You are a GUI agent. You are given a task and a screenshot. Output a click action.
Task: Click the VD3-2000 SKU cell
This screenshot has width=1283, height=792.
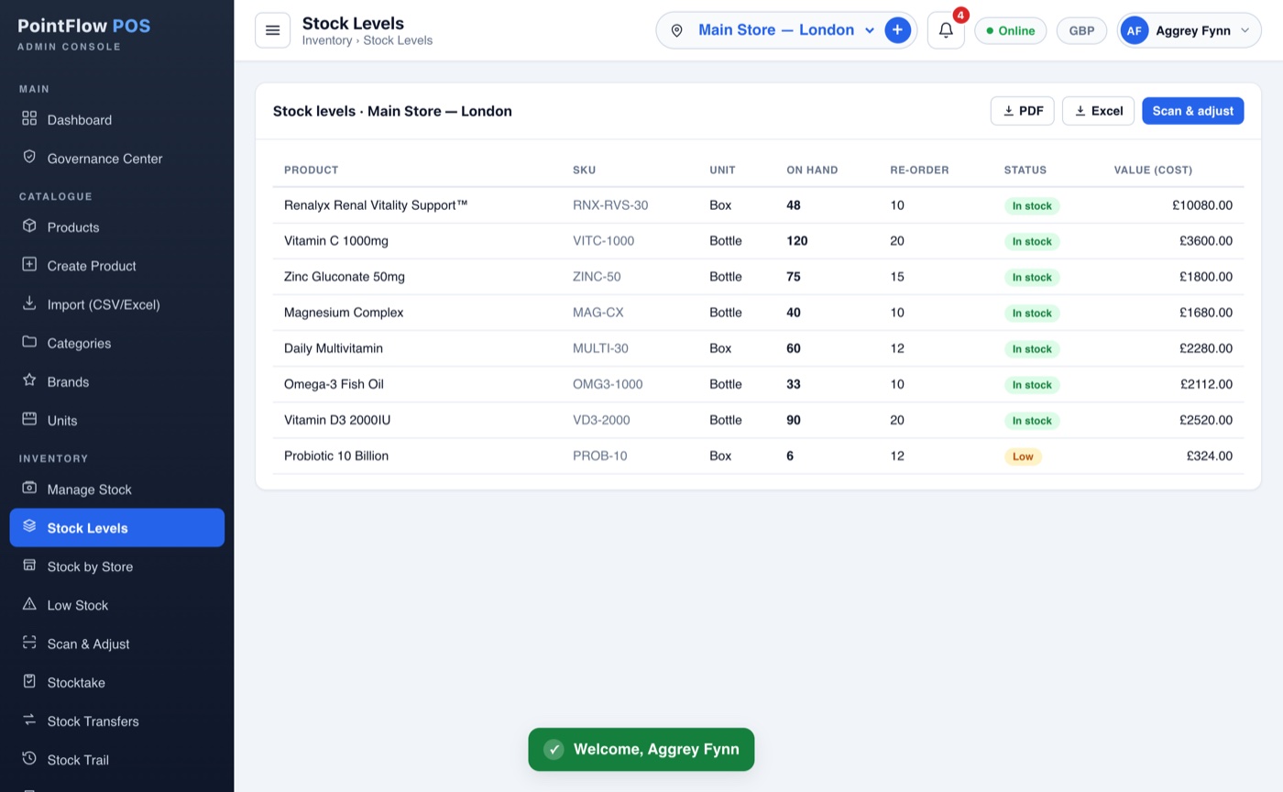click(601, 420)
